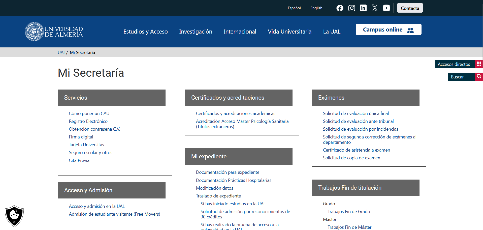Open Solicitud de copia de examen
The width and height of the screenshot is (483, 230).
(x=351, y=158)
